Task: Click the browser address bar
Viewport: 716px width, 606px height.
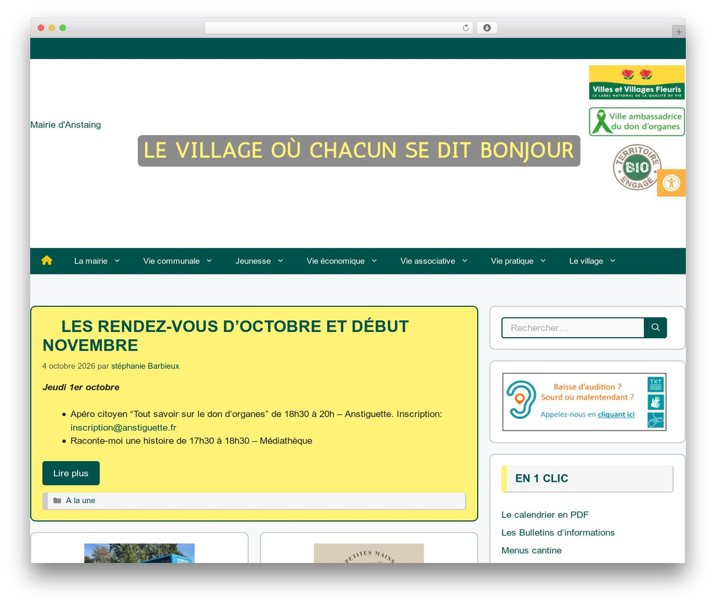Action: (339, 28)
